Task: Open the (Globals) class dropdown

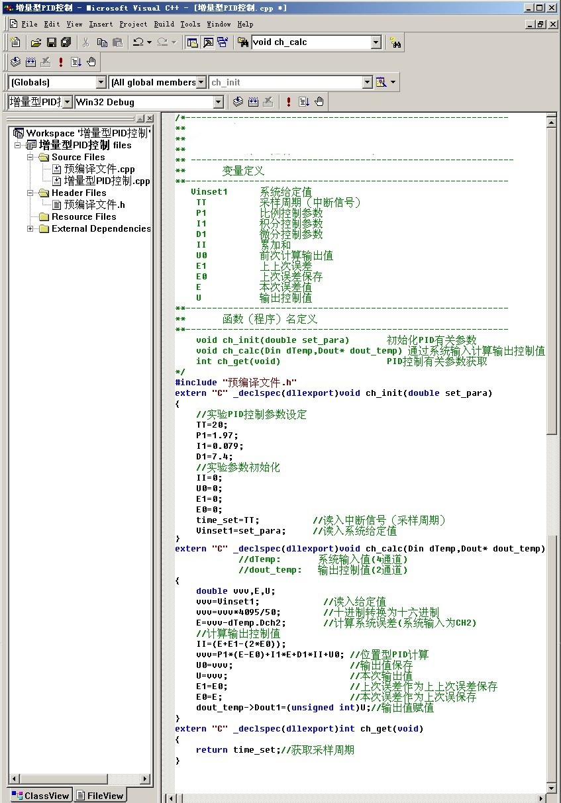Action: pos(101,82)
